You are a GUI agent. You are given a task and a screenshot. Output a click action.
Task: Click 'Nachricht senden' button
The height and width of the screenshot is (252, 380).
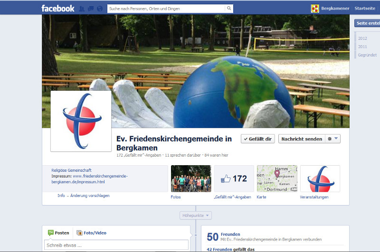[302, 139]
